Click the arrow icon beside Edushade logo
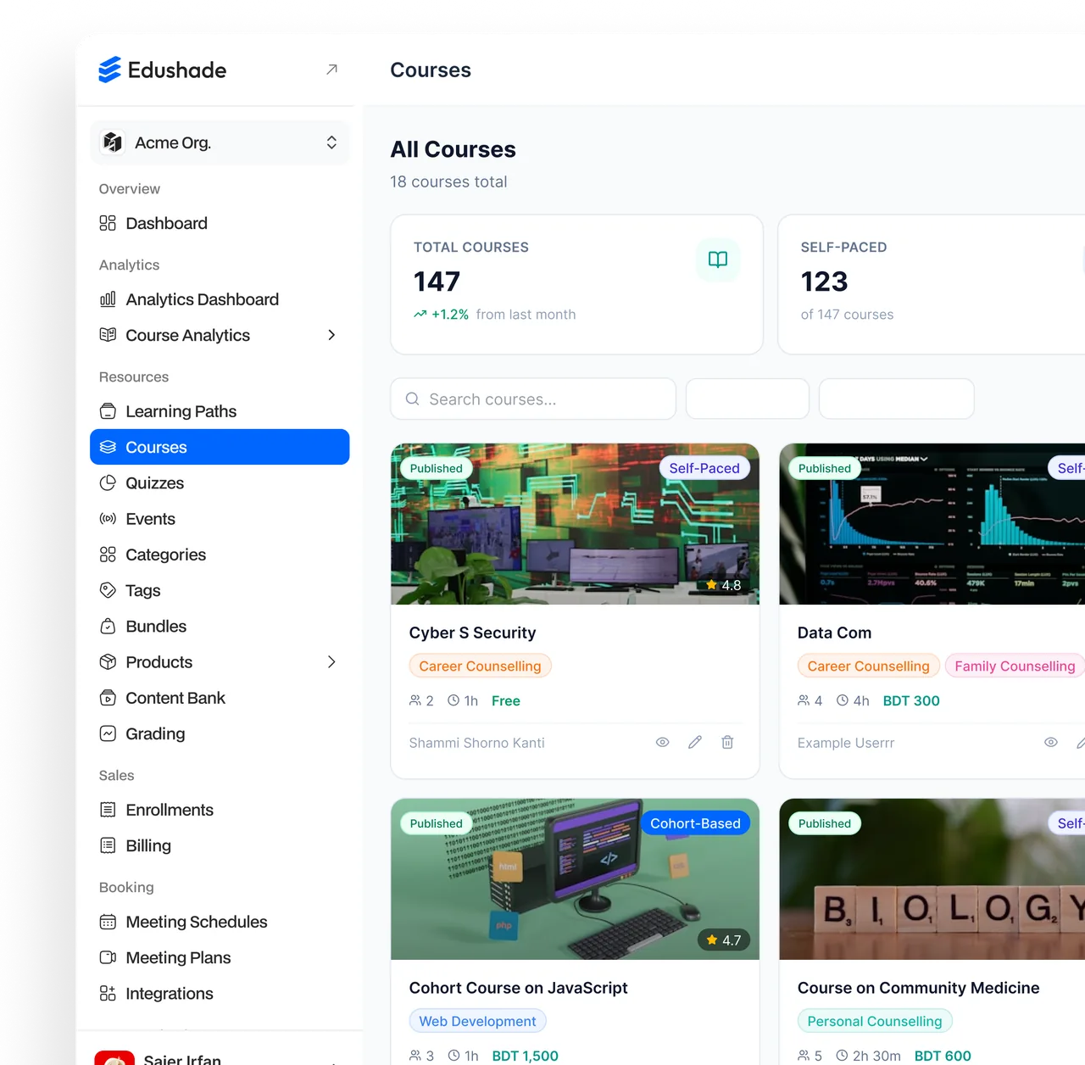Screen dimensions: 1085x1065 (x=331, y=70)
